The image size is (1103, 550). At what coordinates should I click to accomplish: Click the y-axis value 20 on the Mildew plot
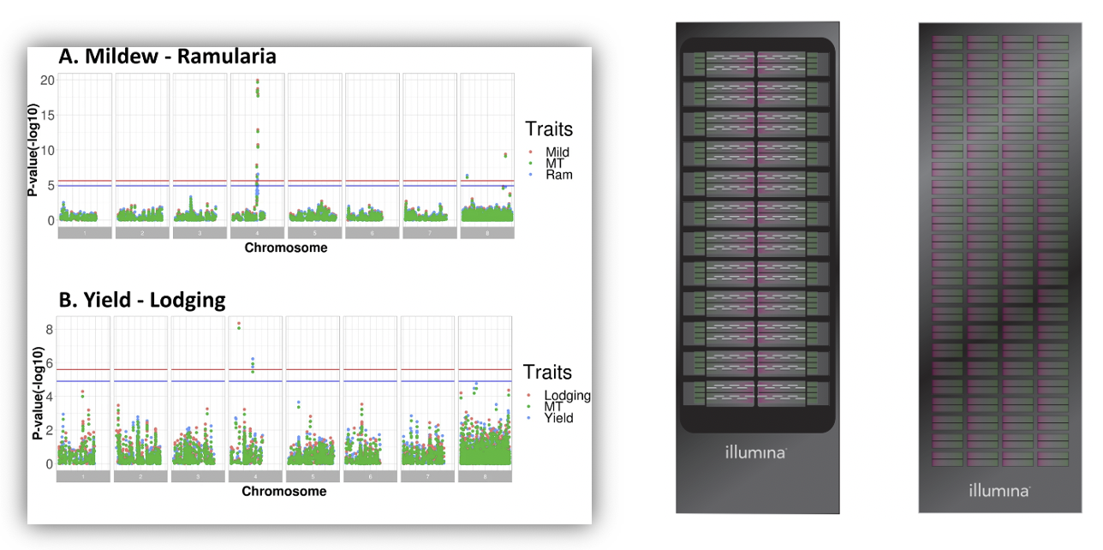coord(48,80)
